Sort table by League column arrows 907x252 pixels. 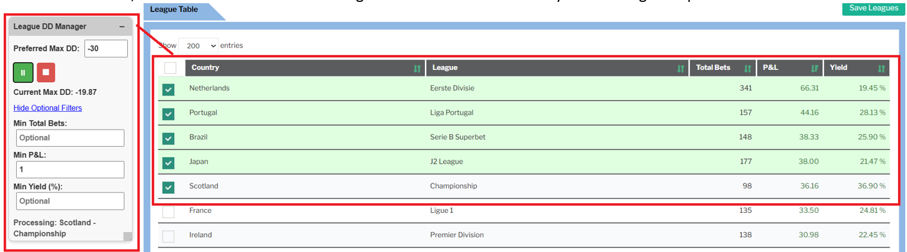[x=681, y=68]
